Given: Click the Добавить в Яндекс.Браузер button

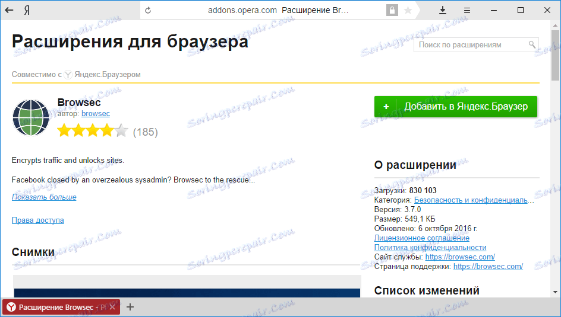Looking at the screenshot, I should point(456,107).
